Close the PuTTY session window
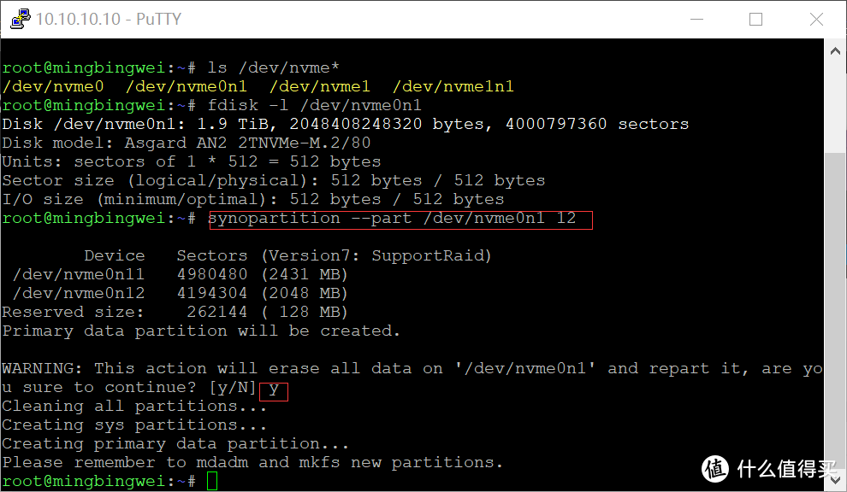The width and height of the screenshot is (847, 492). tap(817, 19)
